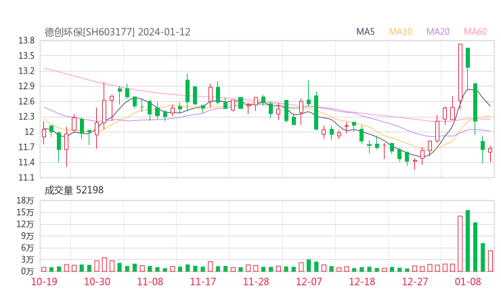Click the 11.1 price axis label
Screen dimensions: 501x297
26,178
